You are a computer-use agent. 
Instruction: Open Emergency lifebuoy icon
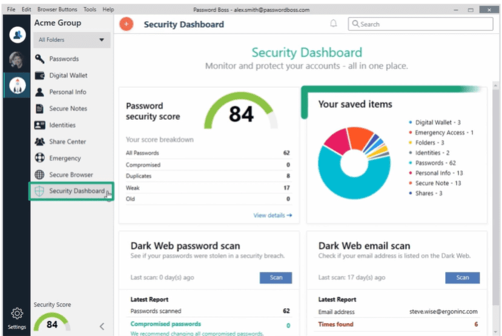pos(39,158)
